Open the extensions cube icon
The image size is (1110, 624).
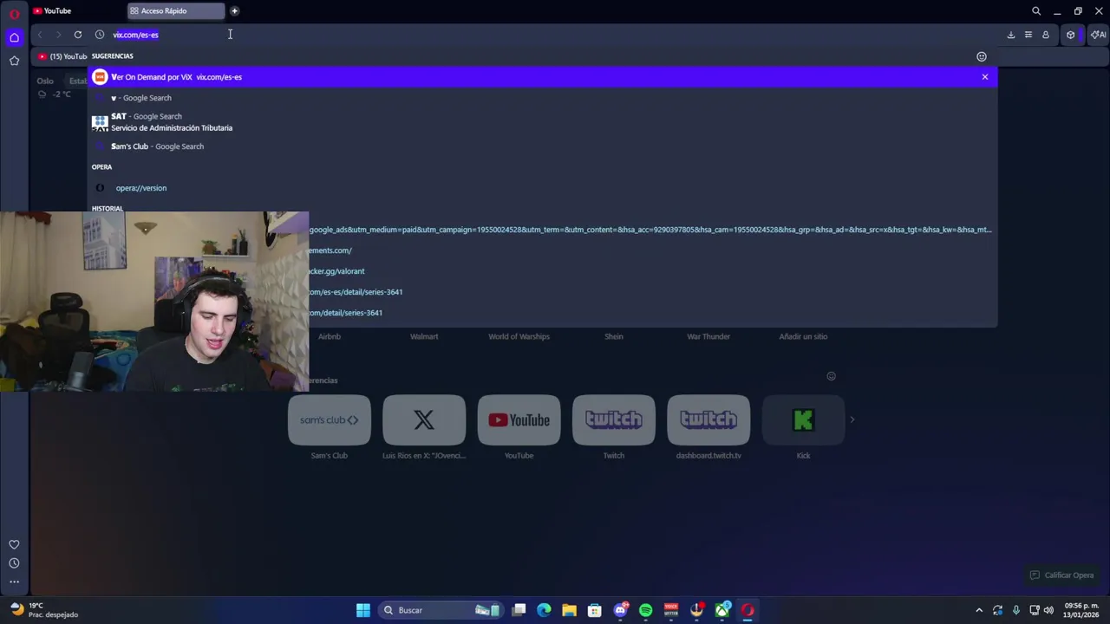[1071, 35]
